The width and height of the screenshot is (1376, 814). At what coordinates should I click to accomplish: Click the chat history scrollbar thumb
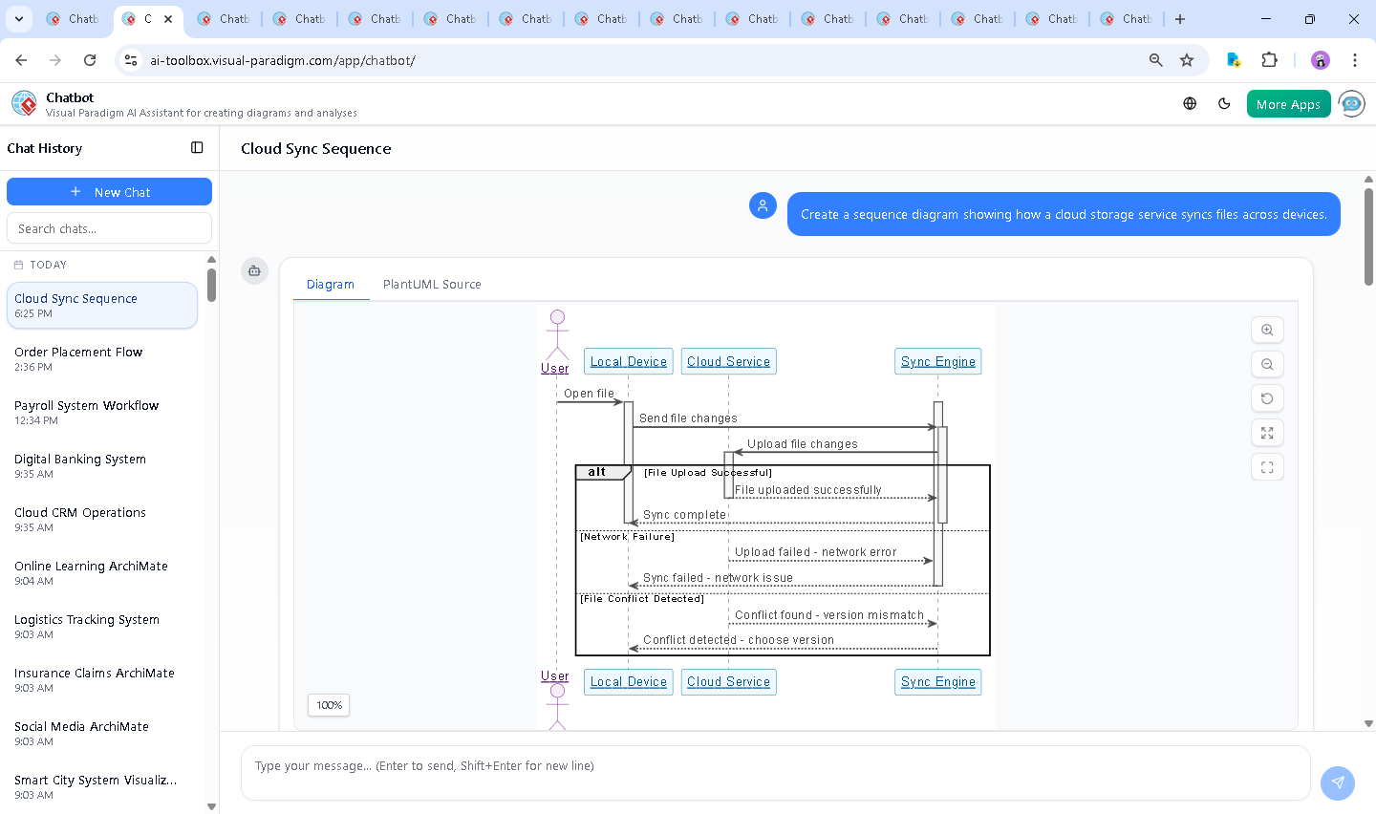point(211,285)
